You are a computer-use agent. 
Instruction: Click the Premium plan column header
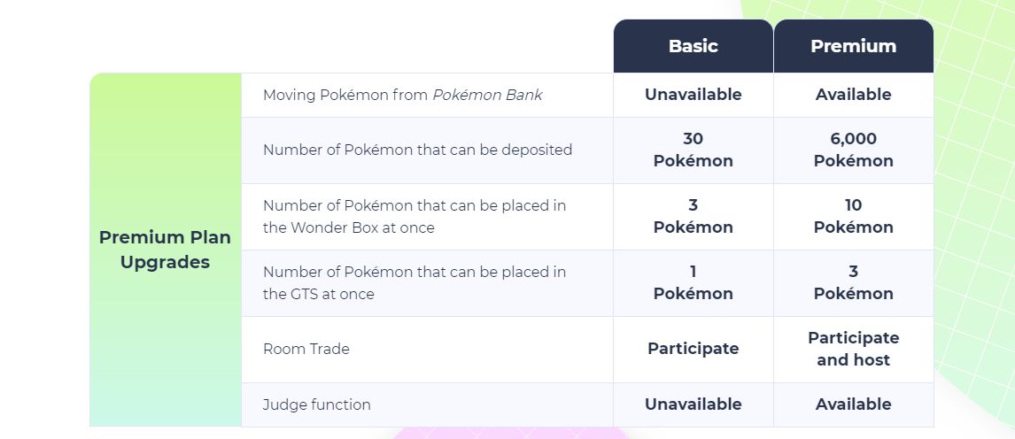(854, 46)
